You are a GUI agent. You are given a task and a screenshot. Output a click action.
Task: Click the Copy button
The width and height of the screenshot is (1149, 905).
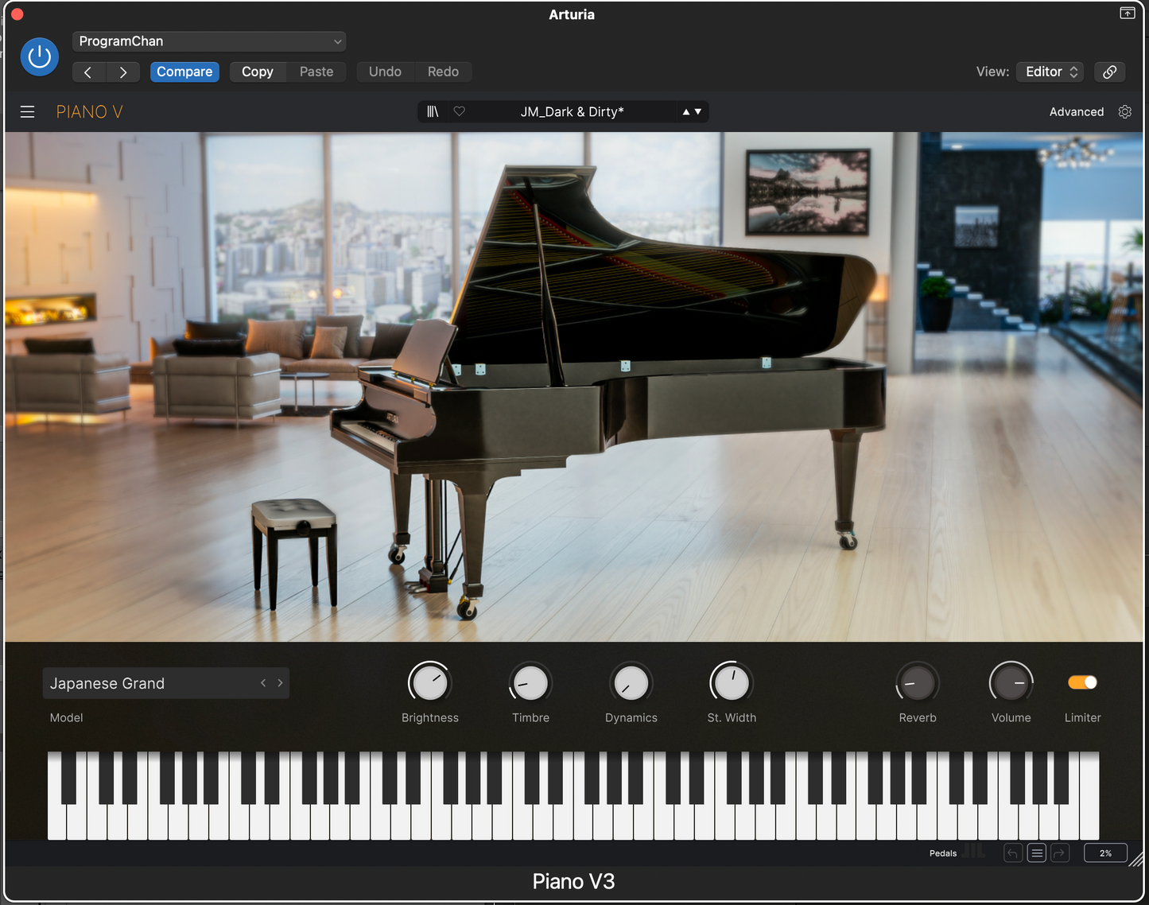point(258,72)
